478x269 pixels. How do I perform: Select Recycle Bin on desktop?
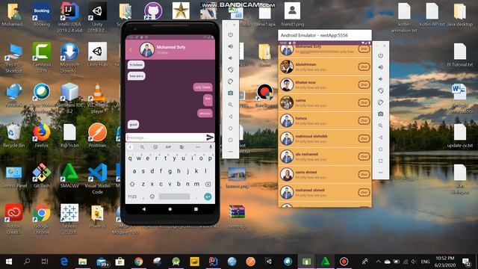[x=13, y=135]
